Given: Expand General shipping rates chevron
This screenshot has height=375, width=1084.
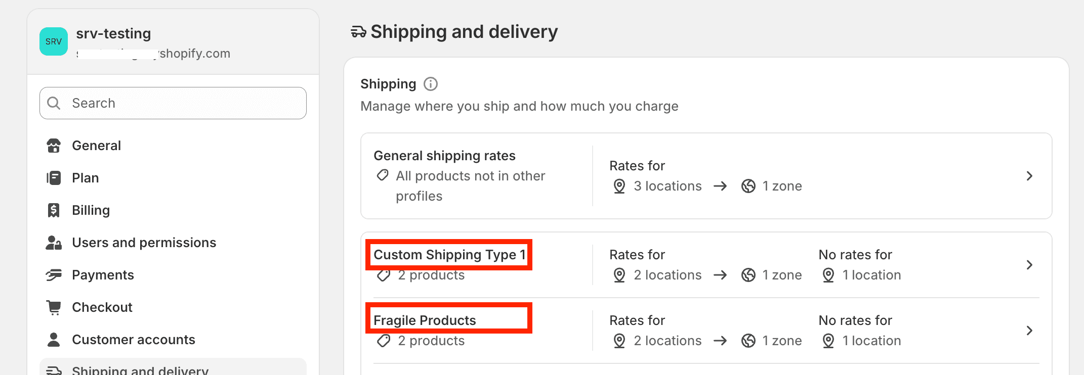Looking at the screenshot, I should tap(1029, 176).
